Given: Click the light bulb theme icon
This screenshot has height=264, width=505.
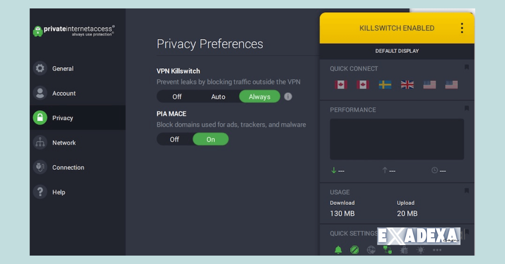Looking at the screenshot, I should (420, 250).
